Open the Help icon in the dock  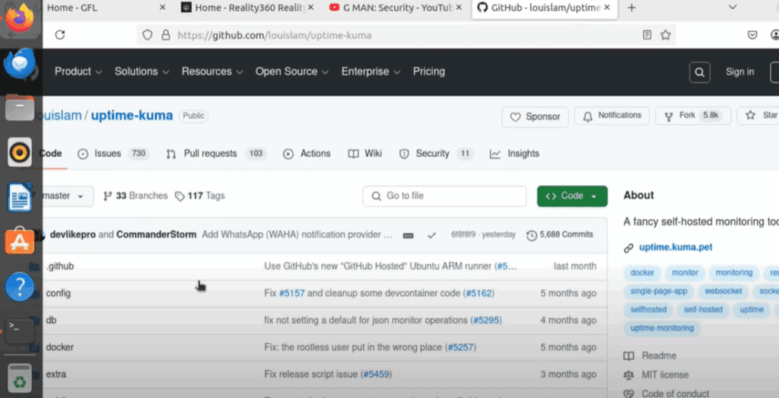tap(20, 287)
